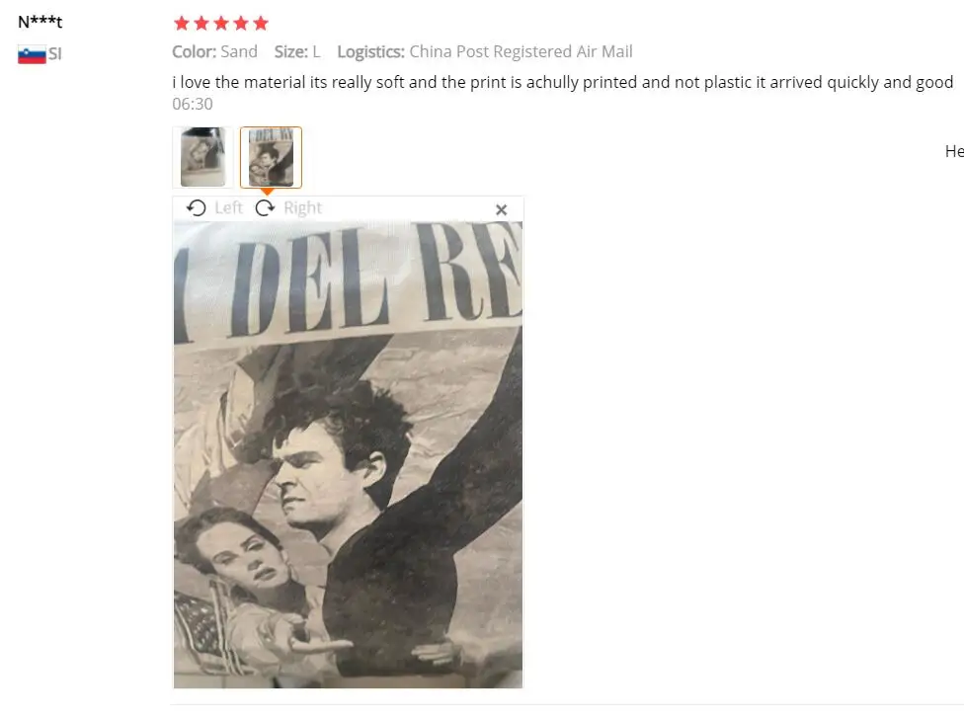Close the enlarged review photo viewer
The image size is (964, 718).
(x=501, y=209)
